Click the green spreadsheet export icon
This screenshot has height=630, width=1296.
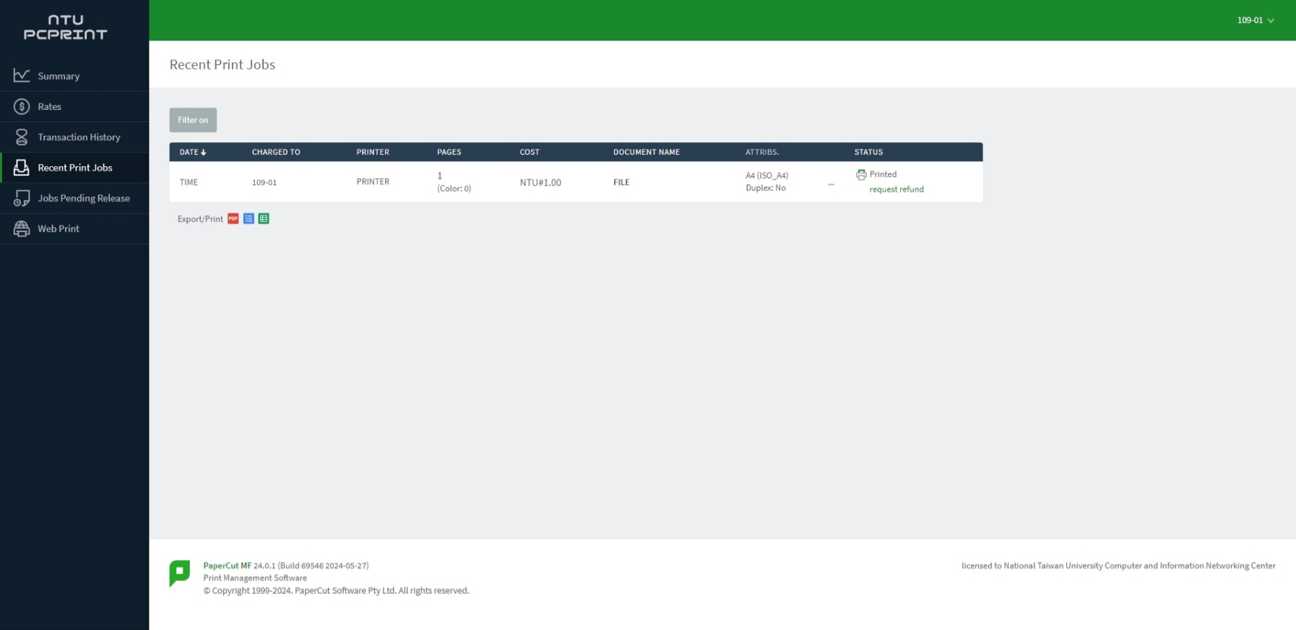pos(264,219)
